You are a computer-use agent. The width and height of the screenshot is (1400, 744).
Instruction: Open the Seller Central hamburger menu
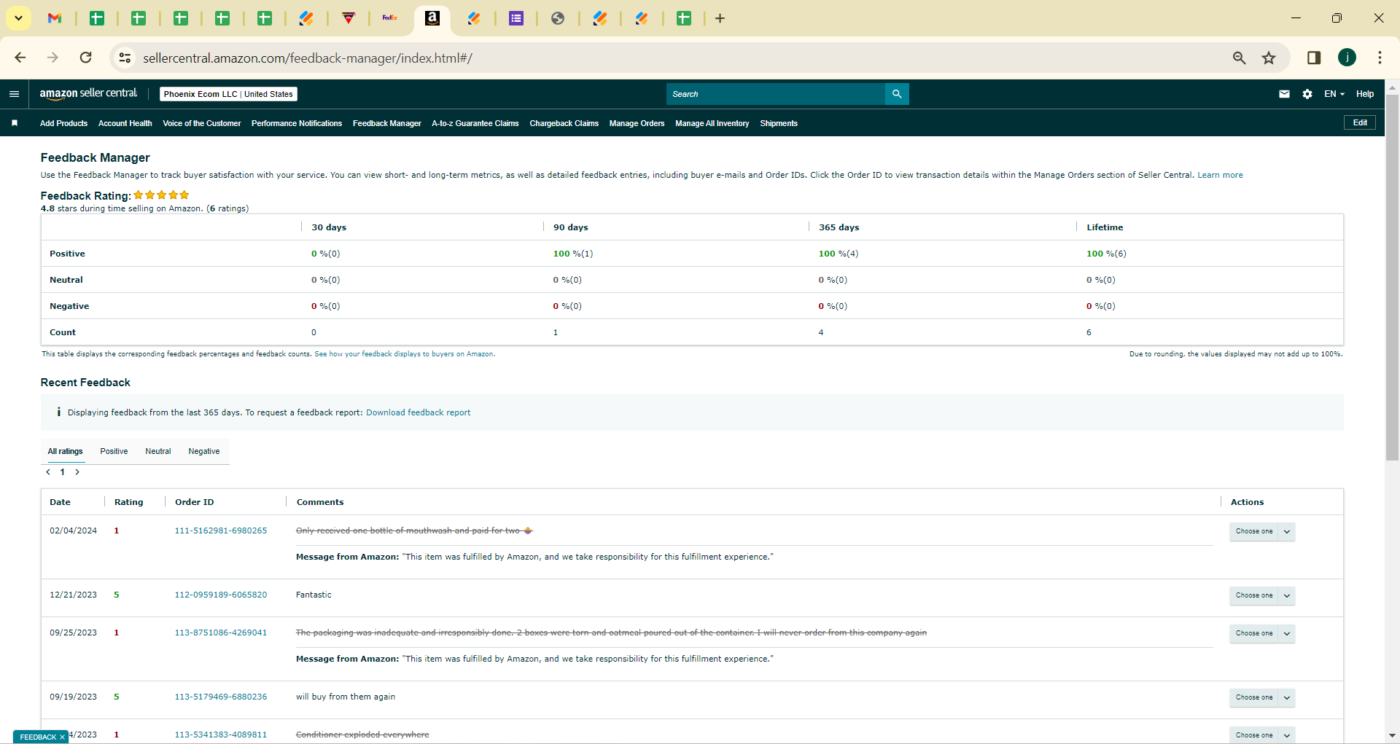pyautogui.click(x=14, y=94)
